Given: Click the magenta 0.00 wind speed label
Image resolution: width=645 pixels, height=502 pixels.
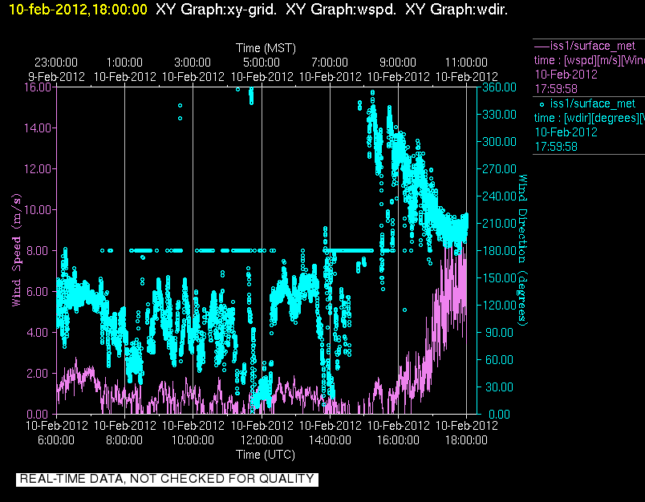Looking at the screenshot, I should click(x=40, y=414).
